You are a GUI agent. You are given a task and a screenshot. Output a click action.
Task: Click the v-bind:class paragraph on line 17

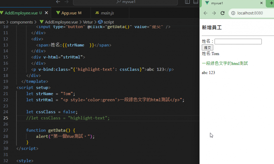click(x=102, y=69)
